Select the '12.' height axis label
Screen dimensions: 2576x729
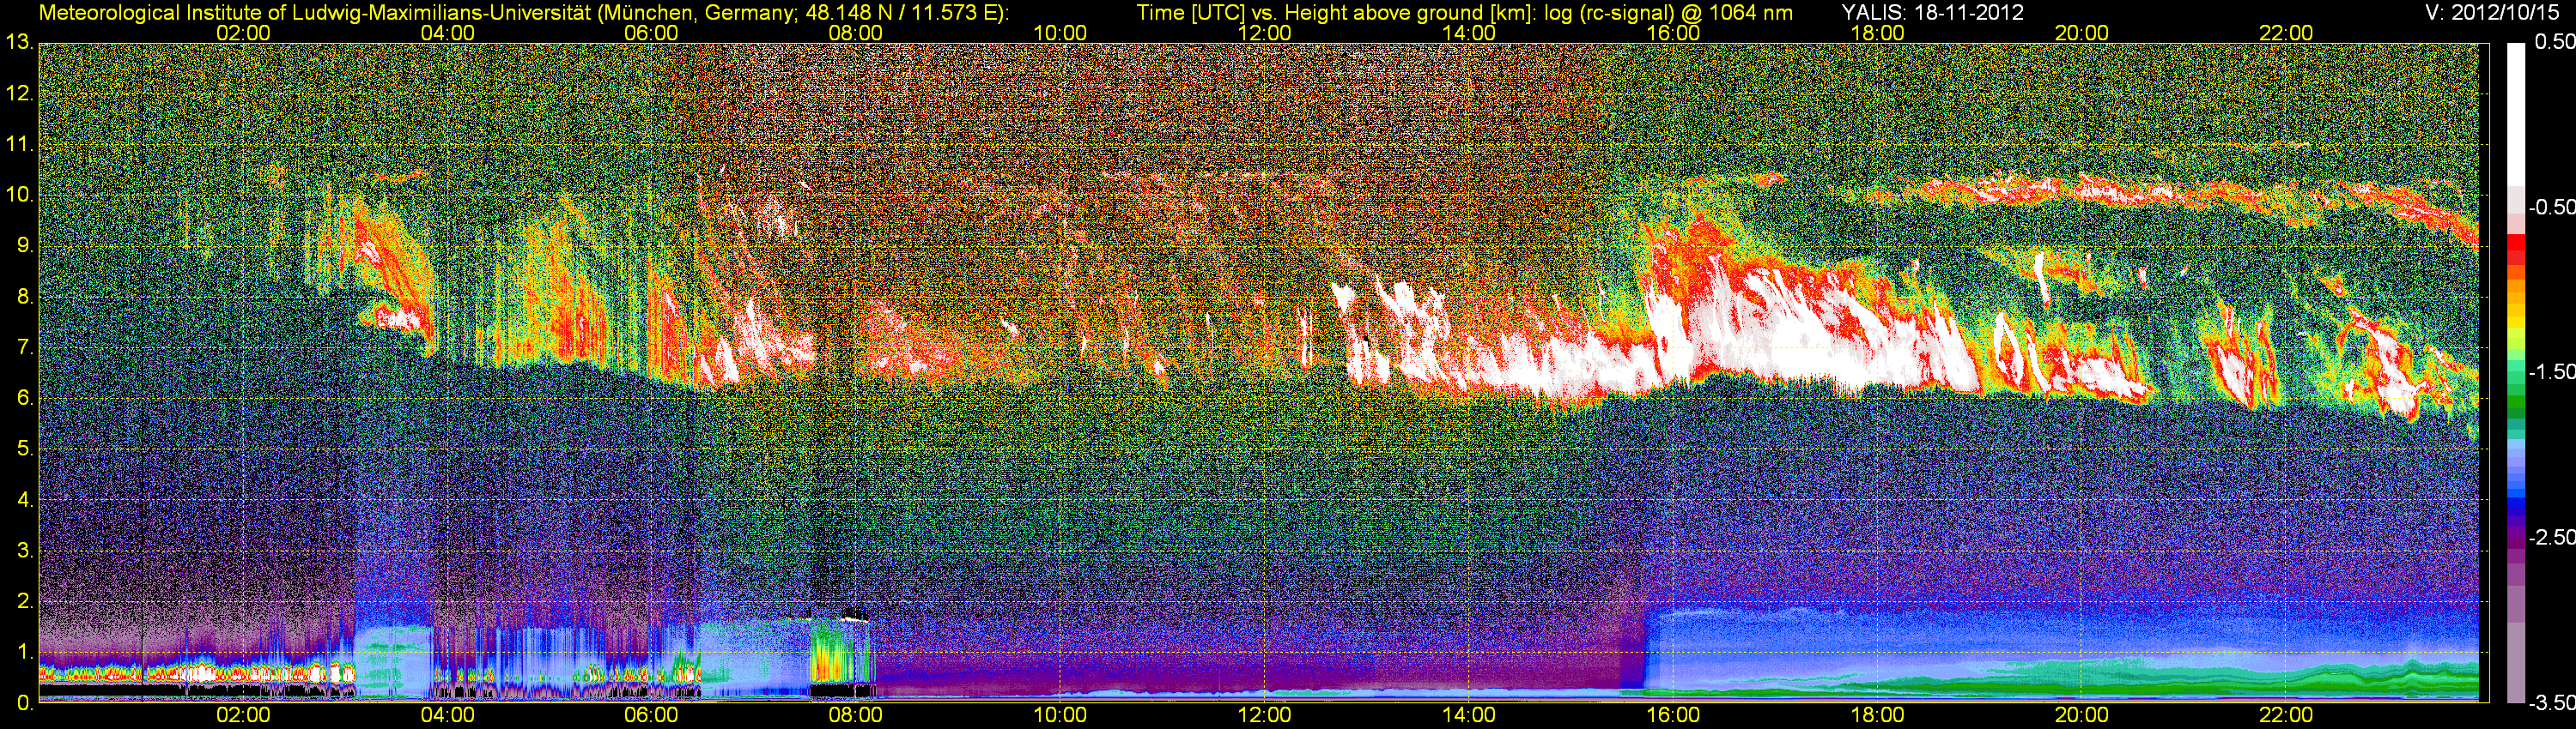point(19,93)
